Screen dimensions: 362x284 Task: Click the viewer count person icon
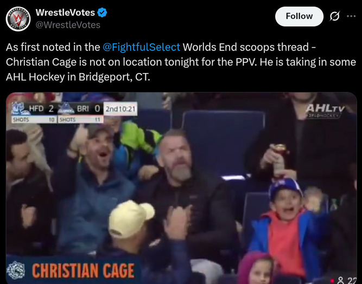click(x=340, y=280)
